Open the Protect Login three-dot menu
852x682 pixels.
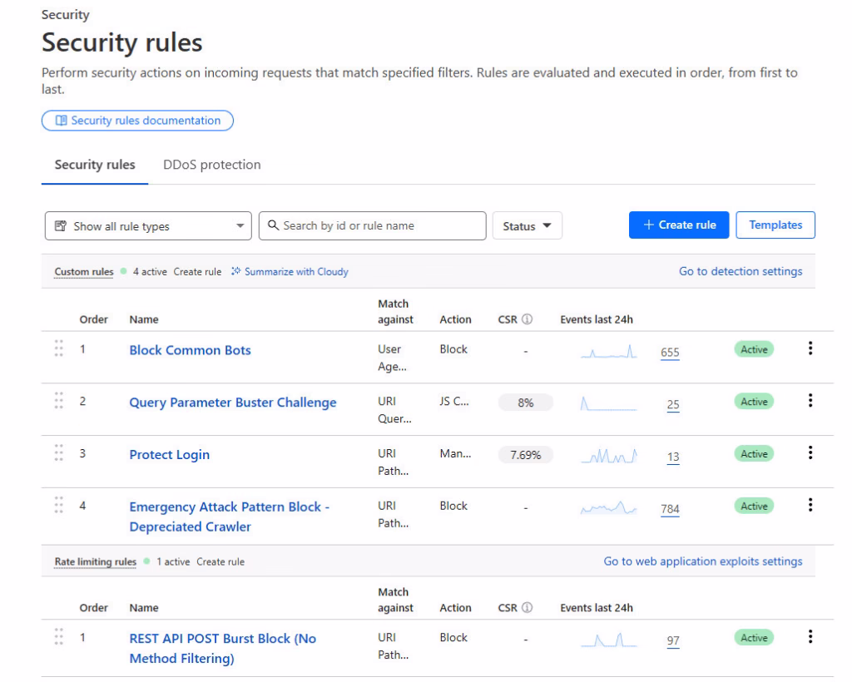tap(810, 452)
